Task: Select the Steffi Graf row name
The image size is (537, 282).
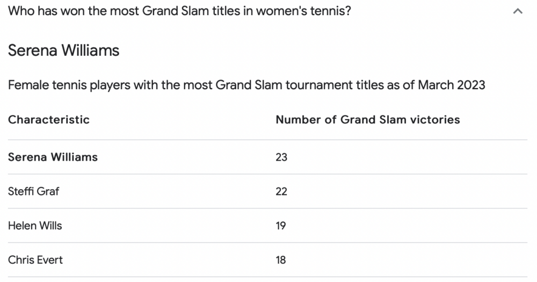Action: pos(33,191)
